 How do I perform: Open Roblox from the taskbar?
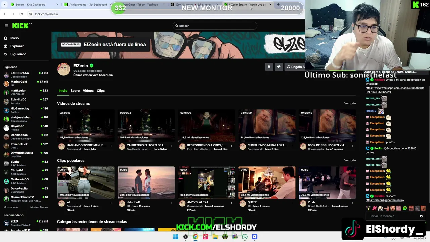tap(255, 237)
